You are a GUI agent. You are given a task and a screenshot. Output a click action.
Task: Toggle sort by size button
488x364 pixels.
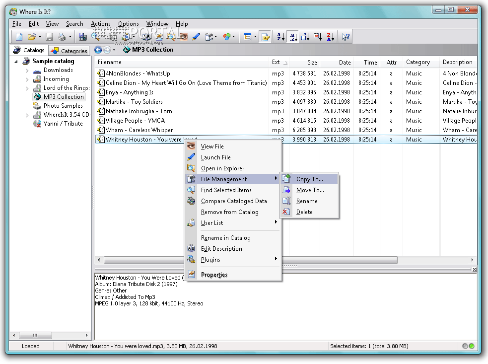coord(305,37)
